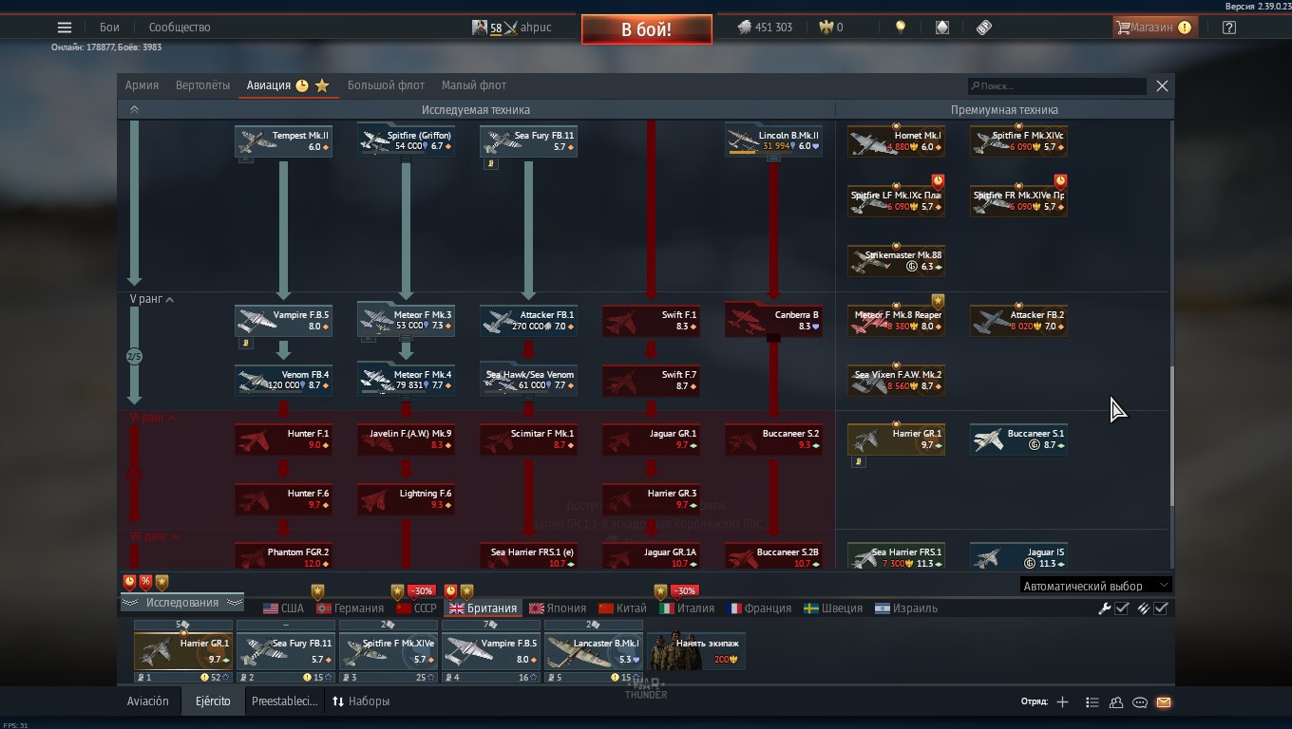Switch to the Армия tab
This screenshot has height=729, width=1292.
tap(142, 85)
